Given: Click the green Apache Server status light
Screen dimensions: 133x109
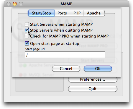Looking at the screenshot, I should pos(25,65).
